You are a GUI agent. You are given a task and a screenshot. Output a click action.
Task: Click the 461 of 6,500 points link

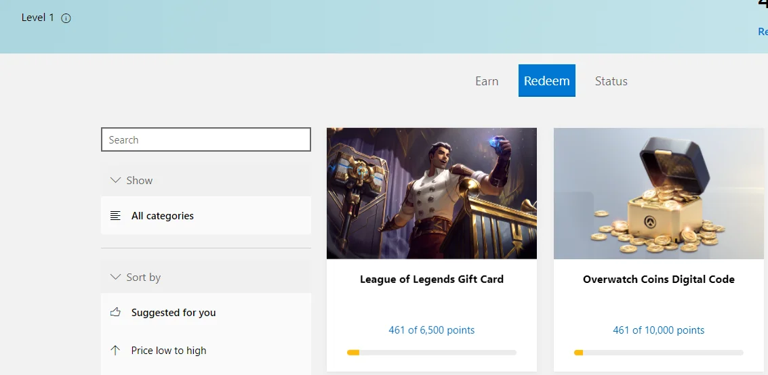pos(432,330)
